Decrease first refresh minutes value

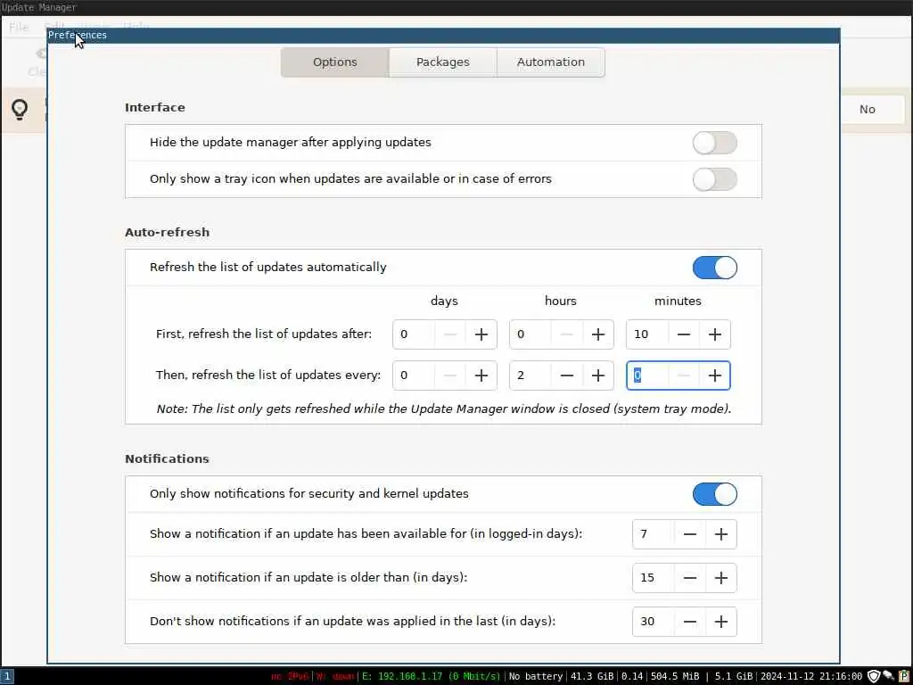(x=684, y=334)
